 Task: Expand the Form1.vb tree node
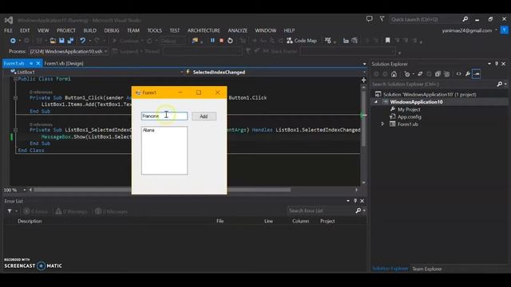(382, 124)
